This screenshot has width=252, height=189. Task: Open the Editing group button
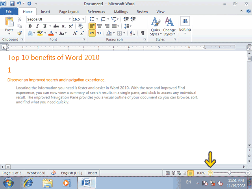point(185,26)
